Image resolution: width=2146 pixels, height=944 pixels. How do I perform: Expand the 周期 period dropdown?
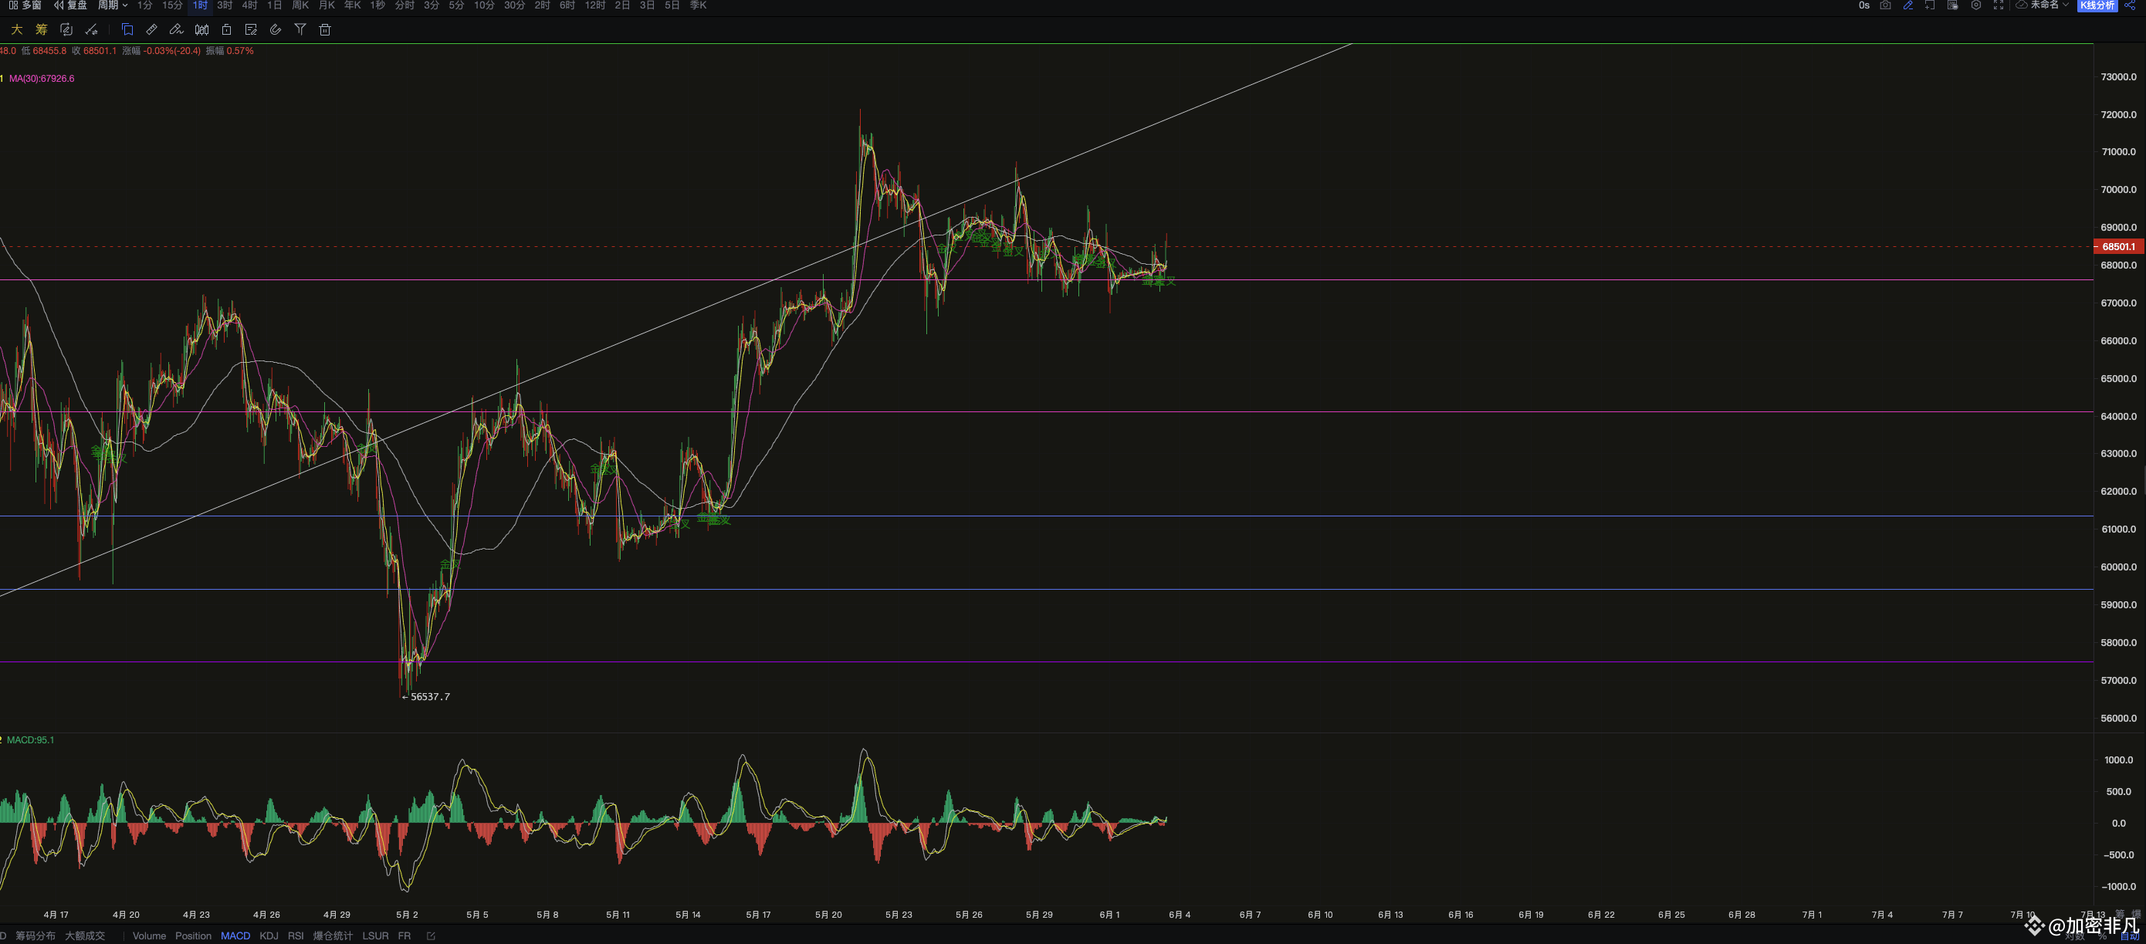click(113, 5)
